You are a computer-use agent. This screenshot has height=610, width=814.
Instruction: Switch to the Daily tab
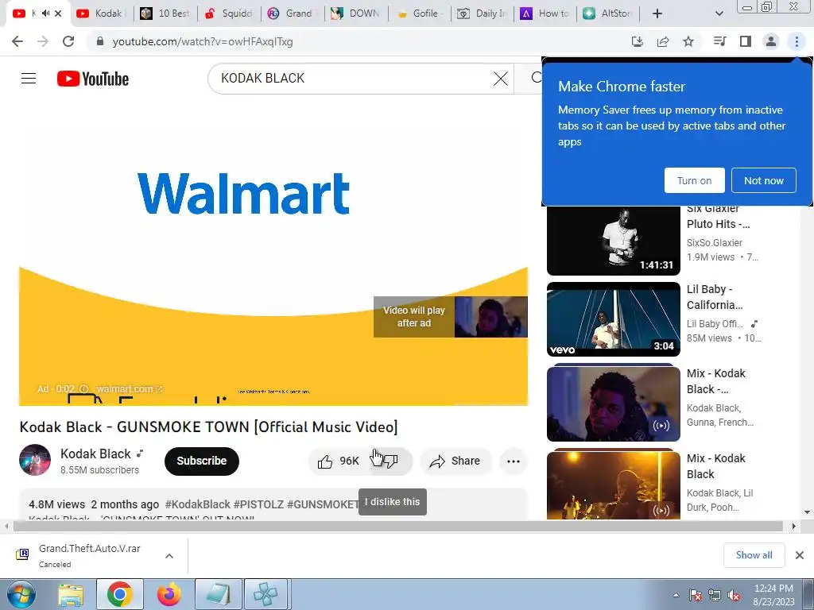[483, 14]
